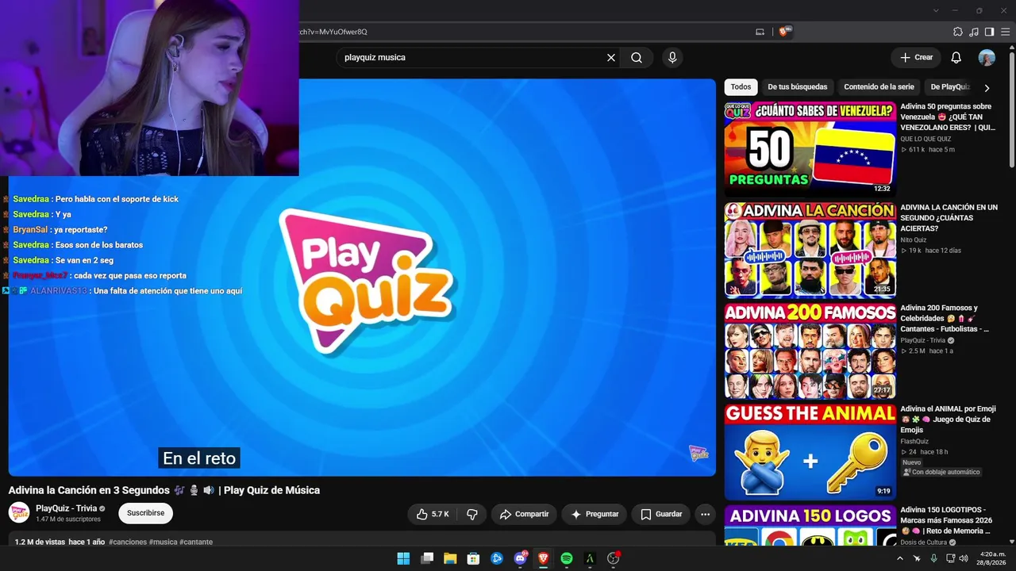Screen dimensions: 1016x571
Task: Click the Suscribirse button
Action: pyautogui.click(x=146, y=513)
